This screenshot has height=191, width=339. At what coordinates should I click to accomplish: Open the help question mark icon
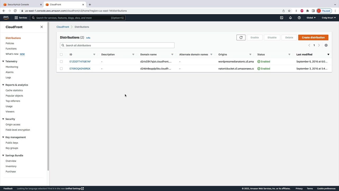(299, 18)
